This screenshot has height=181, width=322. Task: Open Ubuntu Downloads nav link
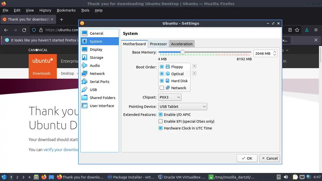click(x=42, y=73)
